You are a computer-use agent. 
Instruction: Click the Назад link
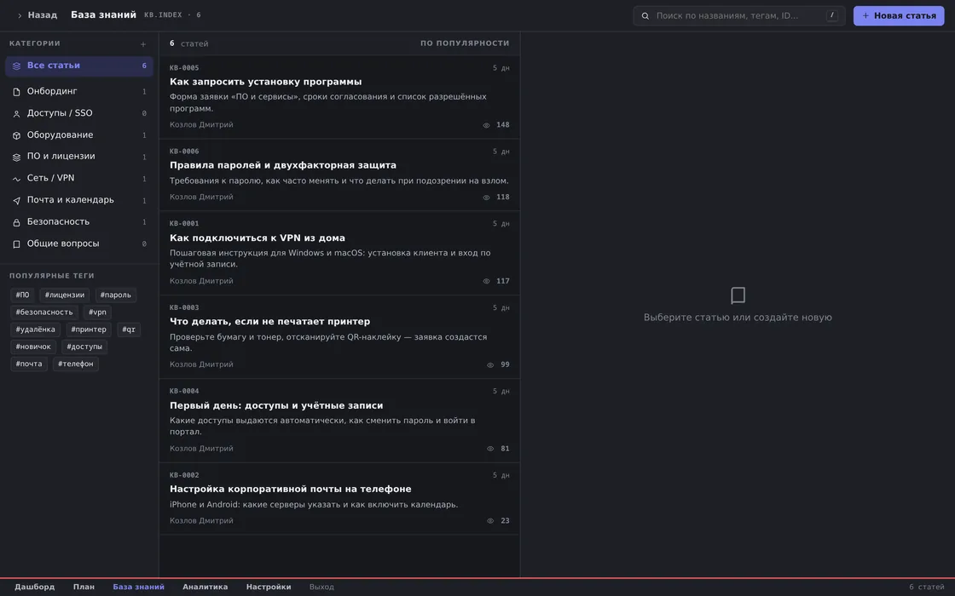point(43,15)
